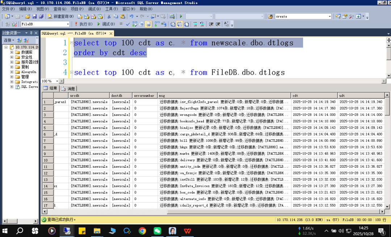The height and width of the screenshot is (237, 391).
Task: Open the 100 % zoom dropdown
Action: 57,81
